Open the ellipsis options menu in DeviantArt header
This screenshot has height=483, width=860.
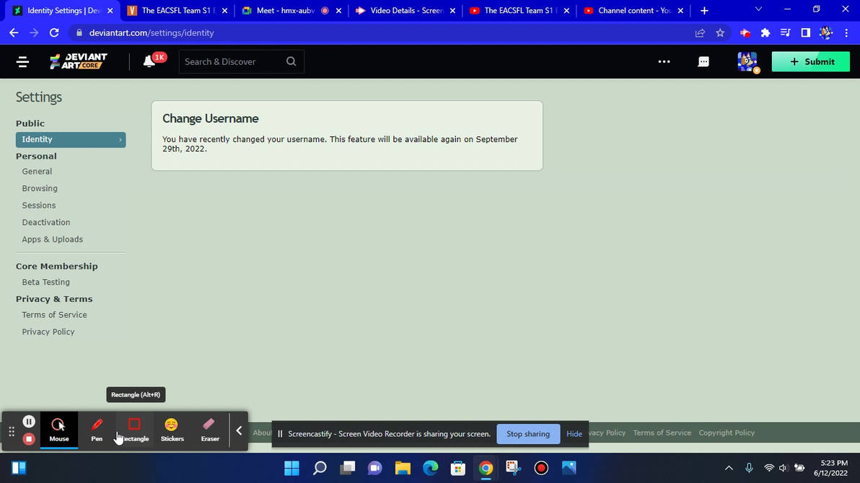point(664,61)
